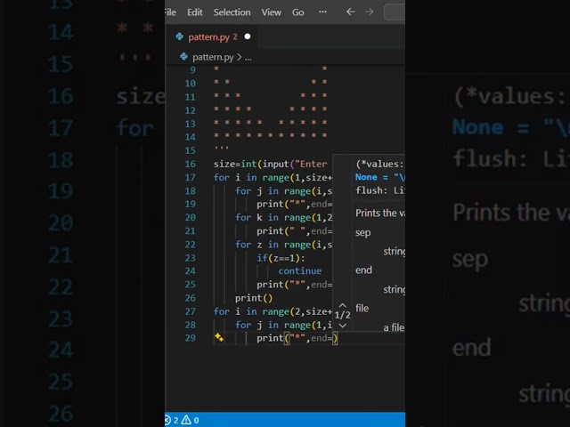Click pattern.py in the breadcrumb

tap(213, 57)
